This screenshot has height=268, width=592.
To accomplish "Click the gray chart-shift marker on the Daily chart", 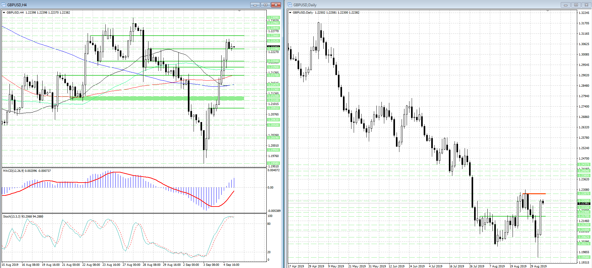I will coord(548,11).
